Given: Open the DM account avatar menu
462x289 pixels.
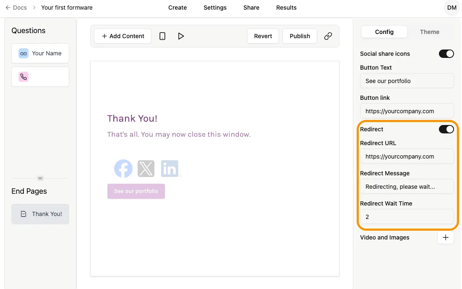Looking at the screenshot, I should 452,8.
